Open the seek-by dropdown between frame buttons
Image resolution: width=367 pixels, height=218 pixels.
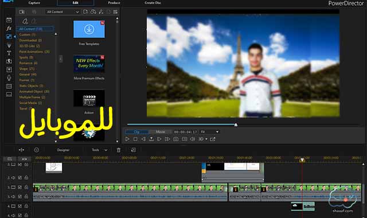click(151, 139)
